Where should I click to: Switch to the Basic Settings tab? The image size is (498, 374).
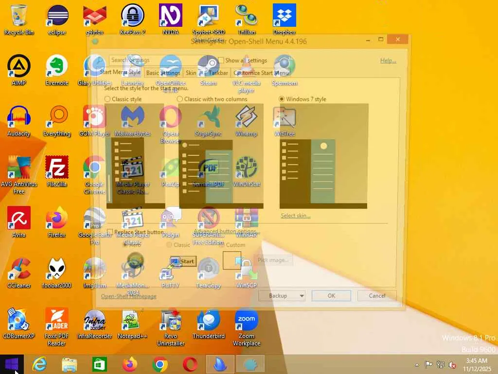(163, 73)
